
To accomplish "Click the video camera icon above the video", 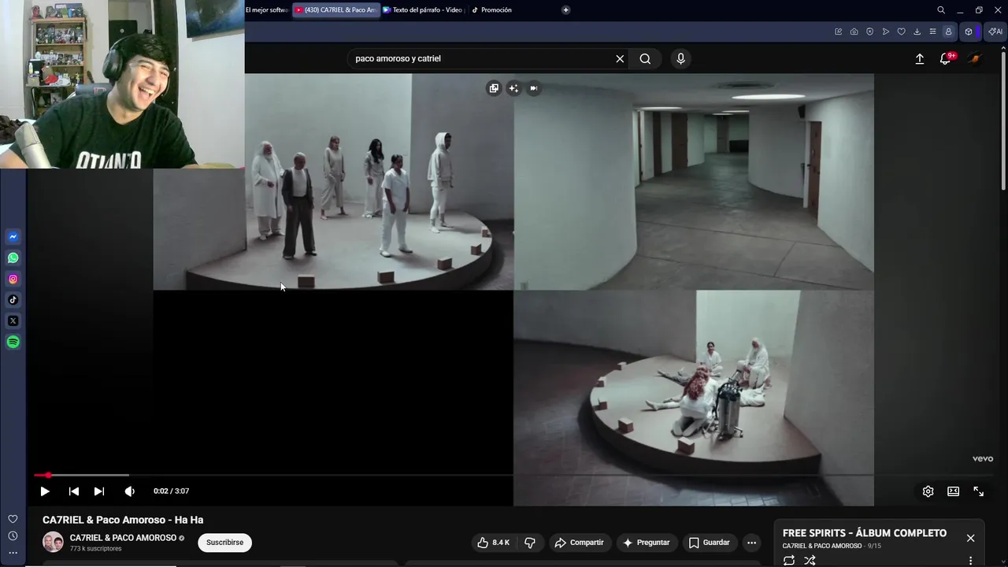I will click(533, 88).
